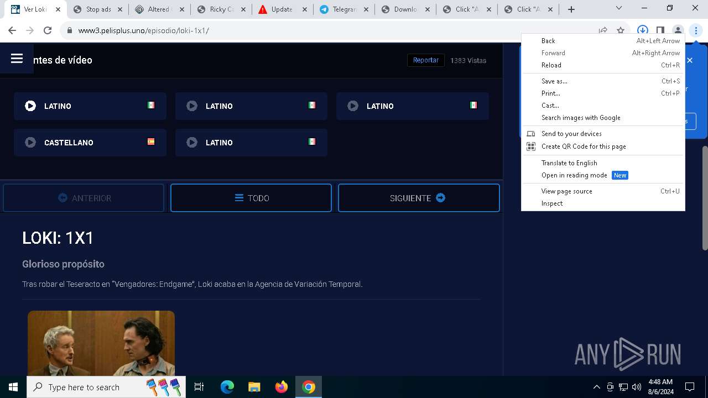Open the notification center icon
The height and width of the screenshot is (398, 708).
click(690, 387)
